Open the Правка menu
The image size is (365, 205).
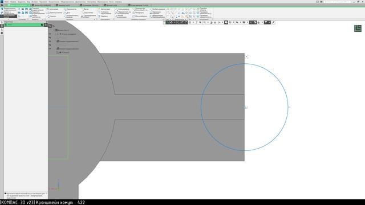point(13,2)
